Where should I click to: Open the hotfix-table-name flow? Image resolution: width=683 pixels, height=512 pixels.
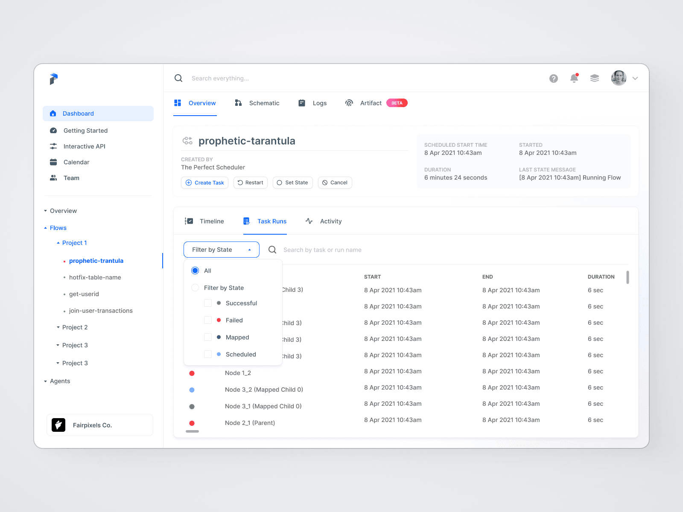(x=95, y=277)
